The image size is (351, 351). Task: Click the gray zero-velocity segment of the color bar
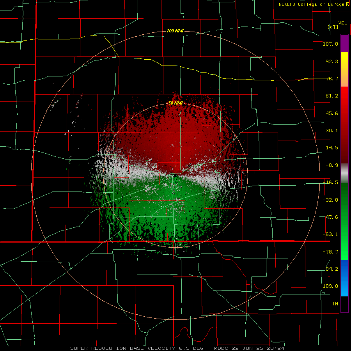(x=344, y=174)
